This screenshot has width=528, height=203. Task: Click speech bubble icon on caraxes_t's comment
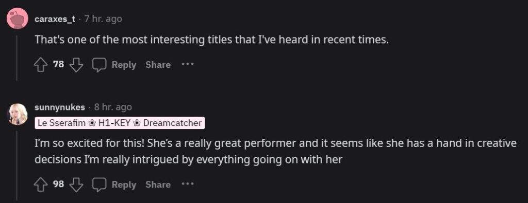click(100, 65)
